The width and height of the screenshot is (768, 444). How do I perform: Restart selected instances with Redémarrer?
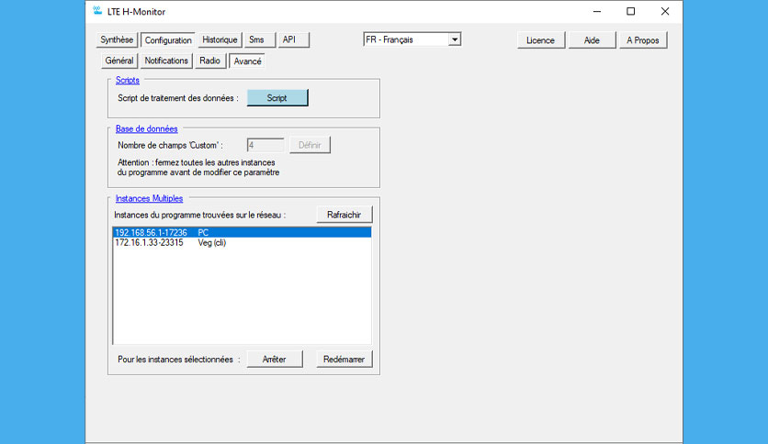(x=344, y=360)
